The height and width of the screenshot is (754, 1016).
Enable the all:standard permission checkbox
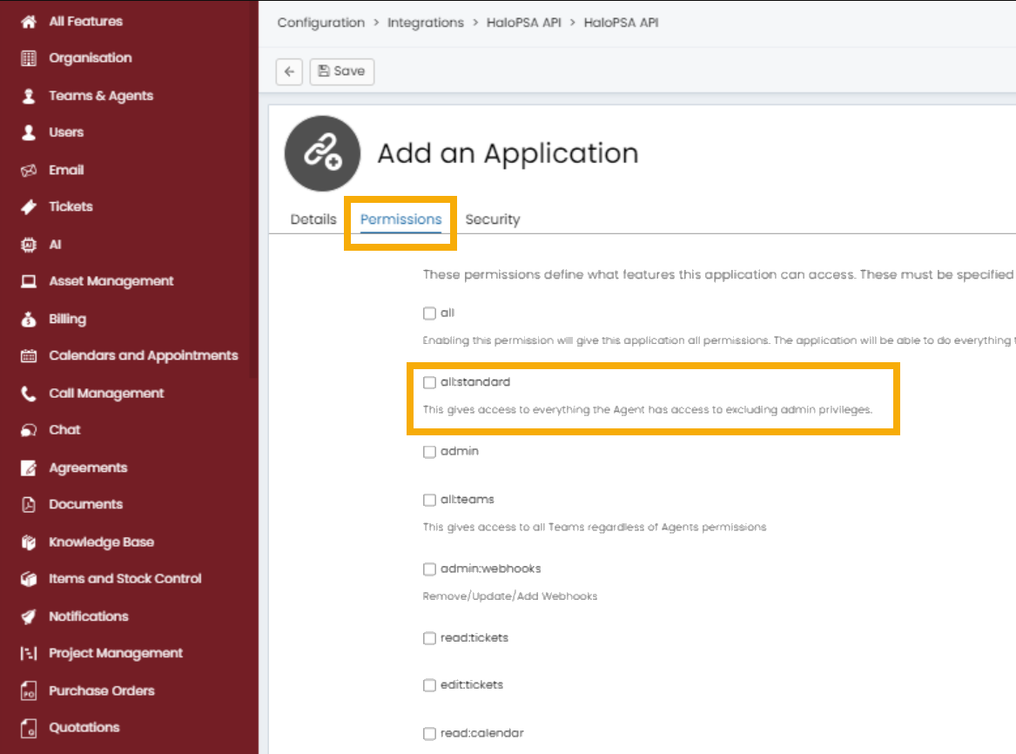[429, 382]
